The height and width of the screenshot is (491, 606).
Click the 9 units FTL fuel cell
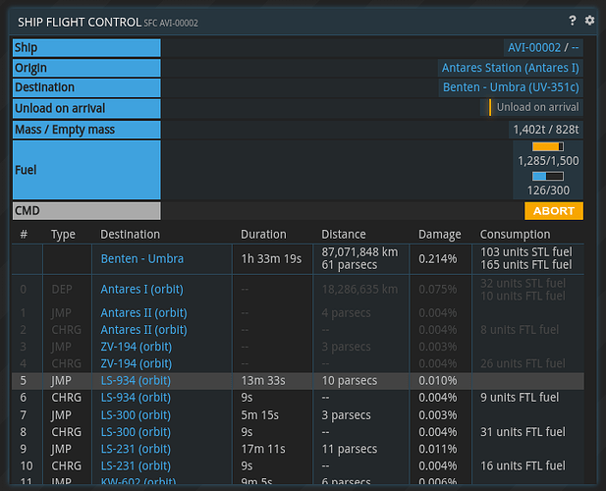[520, 398]
